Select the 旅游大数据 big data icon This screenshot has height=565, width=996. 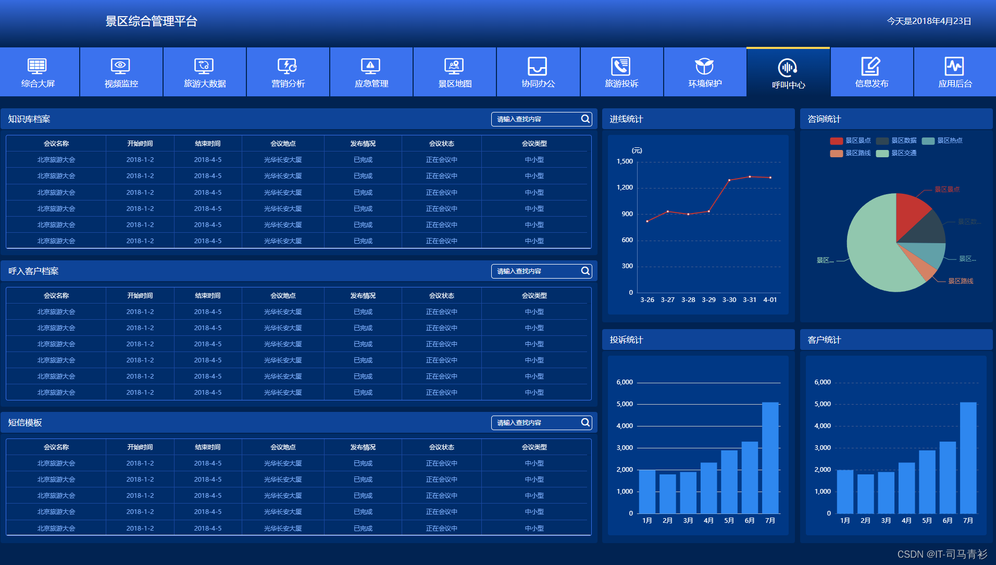click(x=204, y=72)
